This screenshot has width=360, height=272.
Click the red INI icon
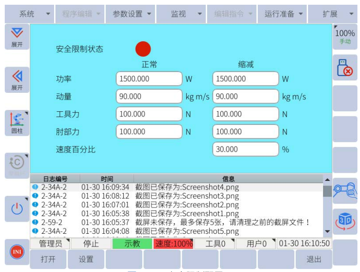17,251
